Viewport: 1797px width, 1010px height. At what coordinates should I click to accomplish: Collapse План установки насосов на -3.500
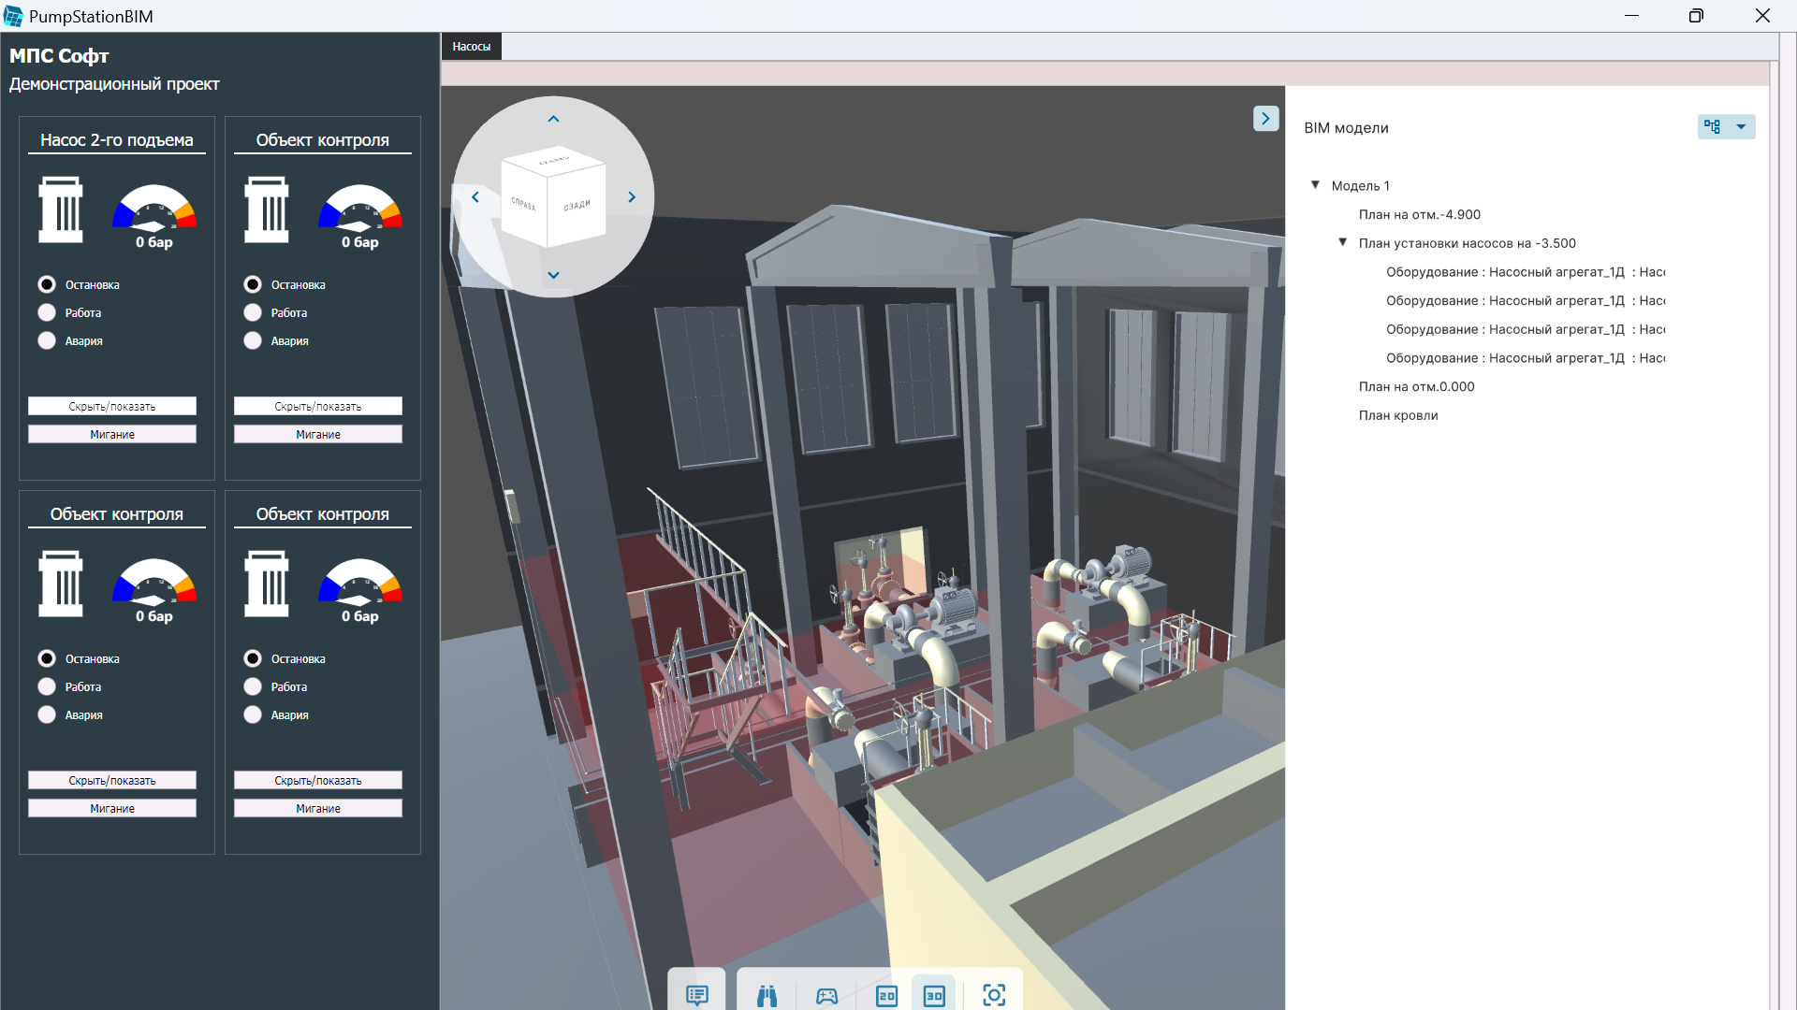click(1342, 242)
